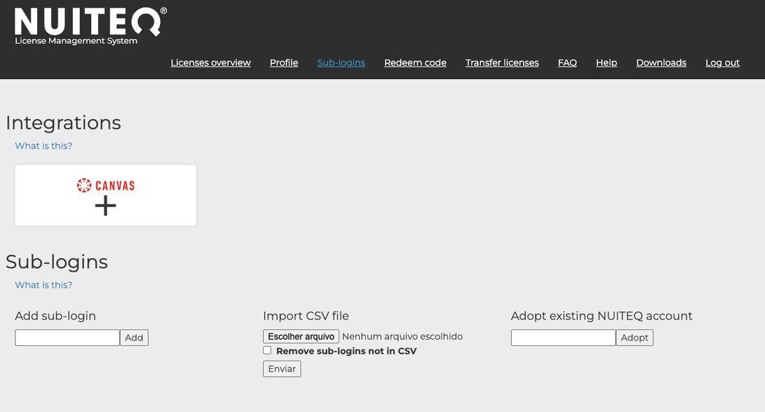Go to the Redeem code section
Screen dimensions: 765x412
point(415,63)
